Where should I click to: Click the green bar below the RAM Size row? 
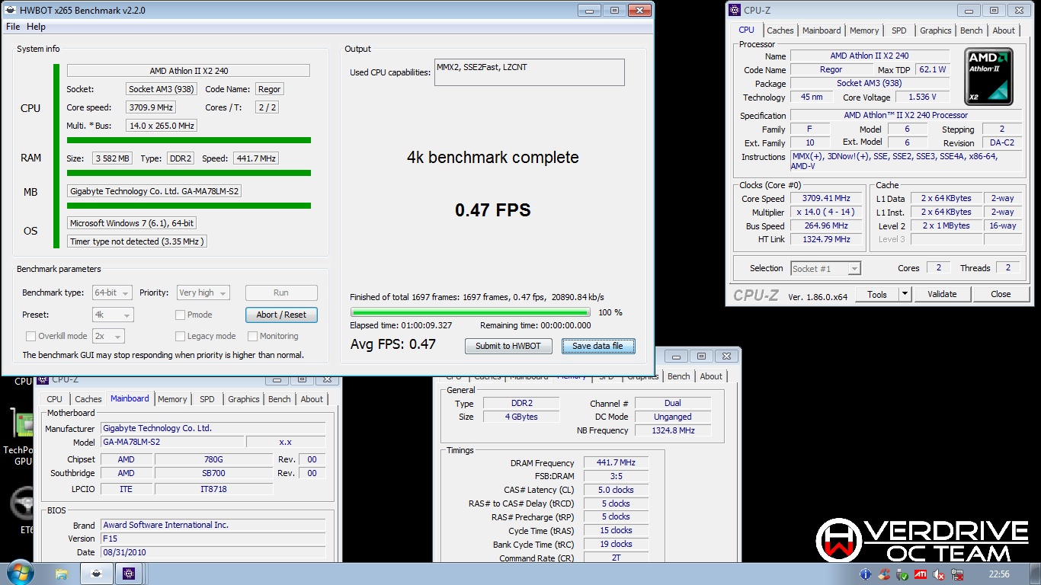[189, 173]
